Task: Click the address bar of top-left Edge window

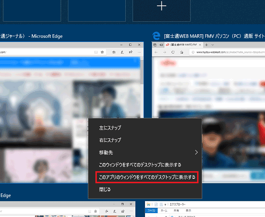Action: click(53, 52)
